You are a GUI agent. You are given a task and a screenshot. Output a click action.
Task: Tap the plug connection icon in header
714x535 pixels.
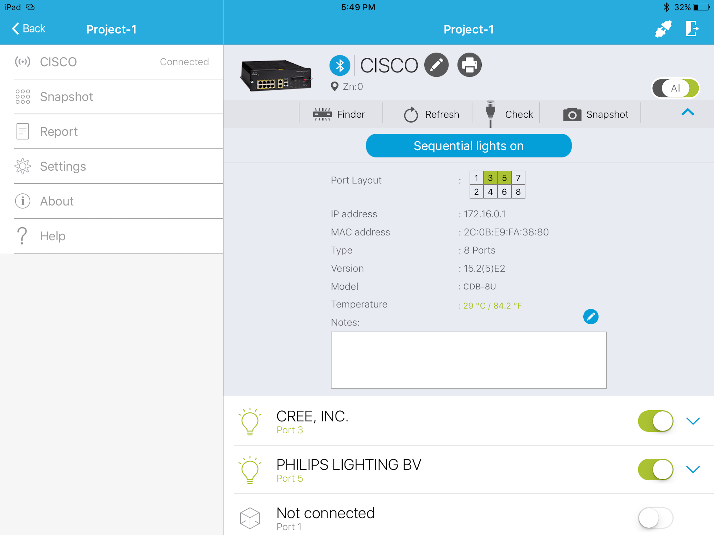click(663, 29)
